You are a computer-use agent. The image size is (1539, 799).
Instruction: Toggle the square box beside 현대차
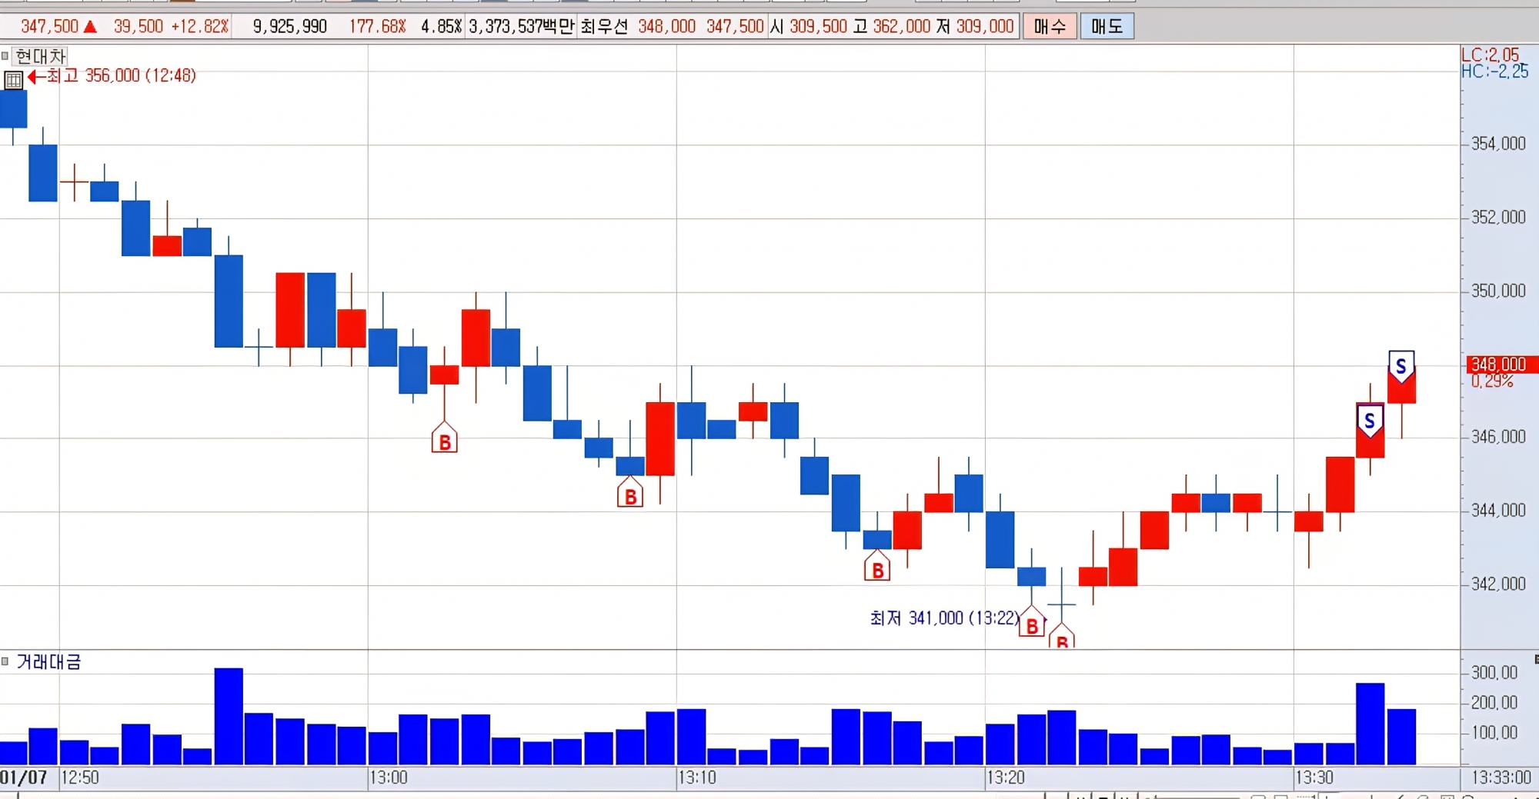pyautogui.click(x=5, y=55)
